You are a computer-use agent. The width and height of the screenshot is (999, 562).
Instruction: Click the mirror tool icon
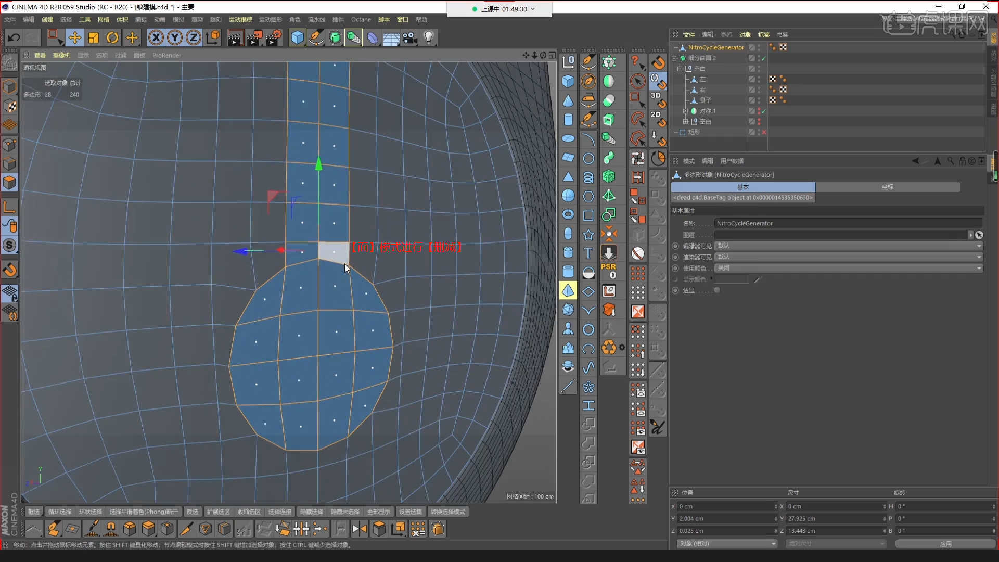359,529
